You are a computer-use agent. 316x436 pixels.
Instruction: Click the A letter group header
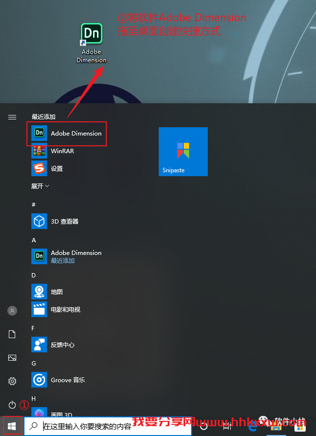click(x=34, y=240)
